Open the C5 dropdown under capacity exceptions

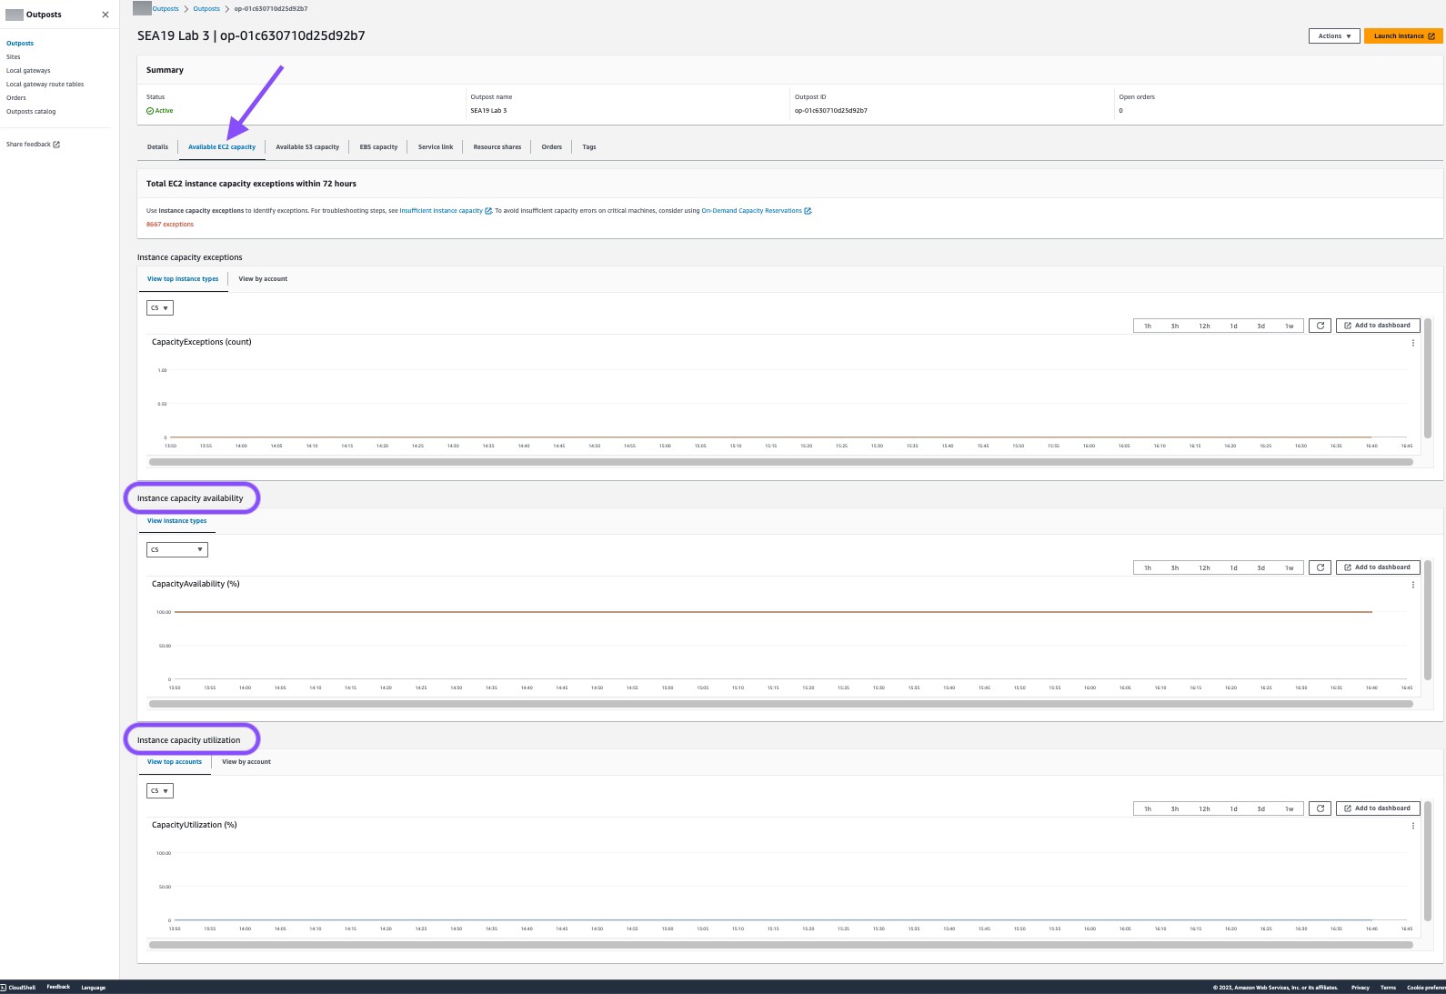[x=159, y=308]
